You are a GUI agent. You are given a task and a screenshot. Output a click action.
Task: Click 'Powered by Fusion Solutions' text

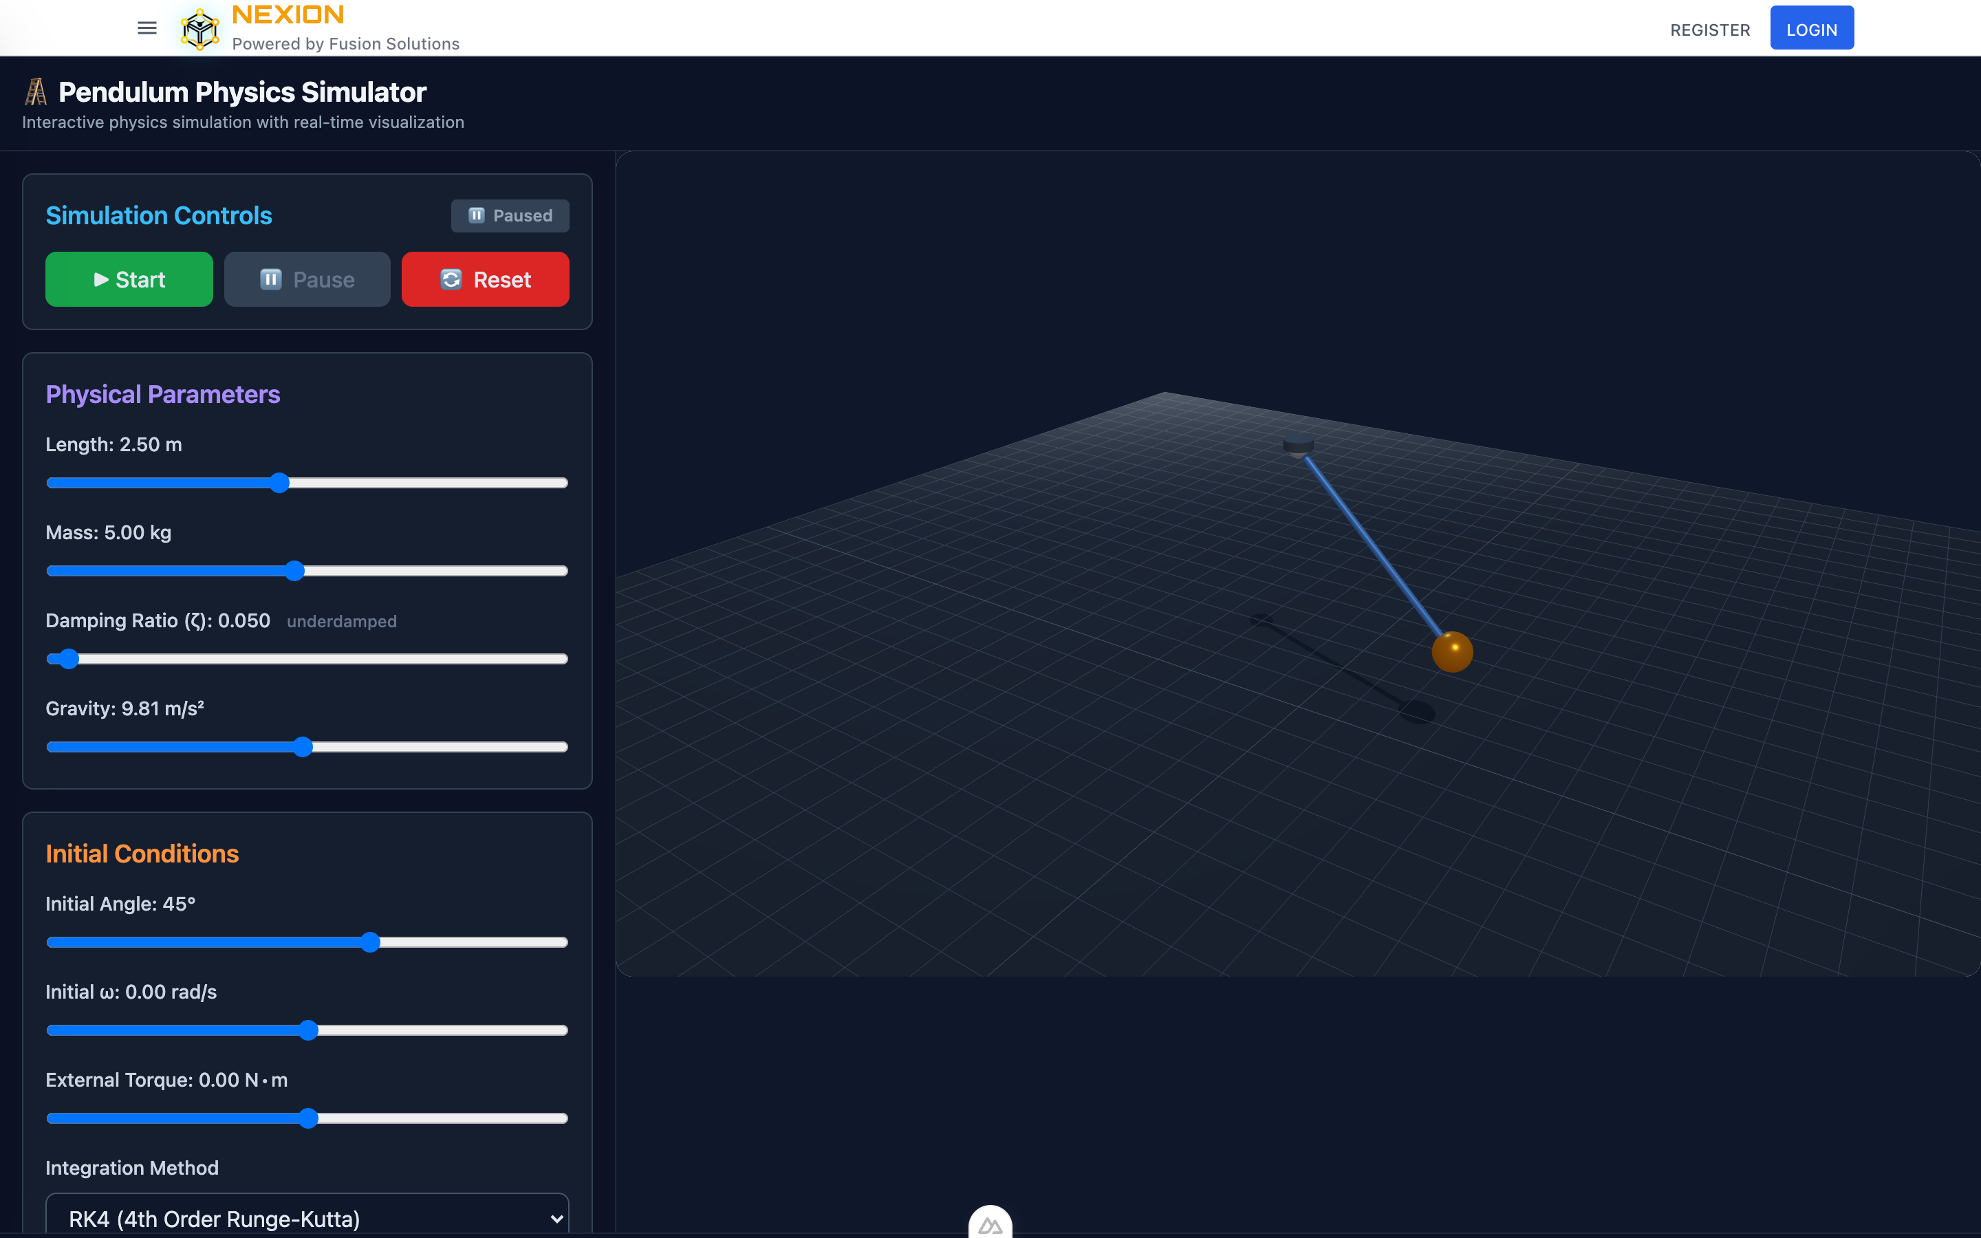tap(345, 44)
